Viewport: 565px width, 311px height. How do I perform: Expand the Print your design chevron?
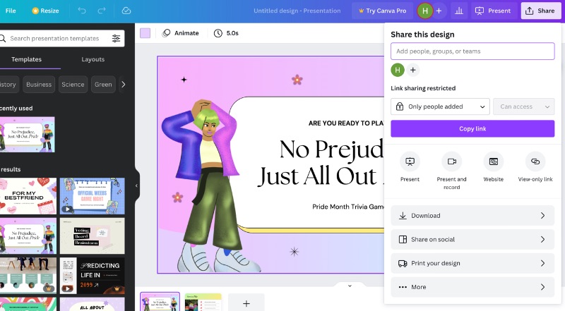(542, 263)
